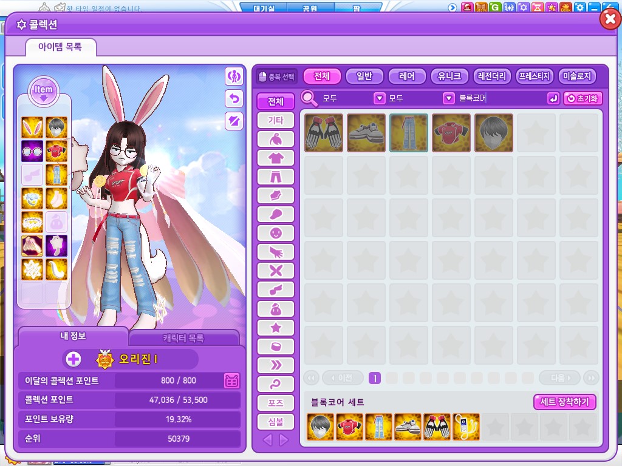622x466 pixels.
Task: Click the 다음 next page button
Action: coord(559,378)
